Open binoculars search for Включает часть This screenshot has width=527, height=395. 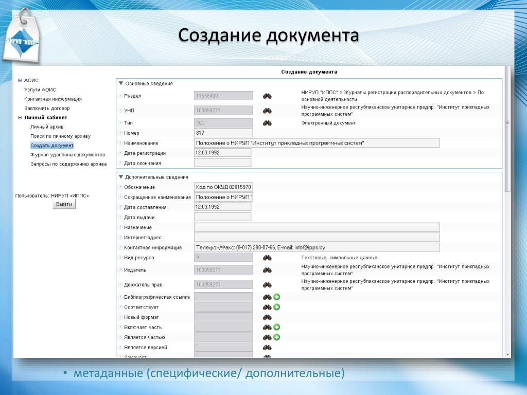click(267, 327)
